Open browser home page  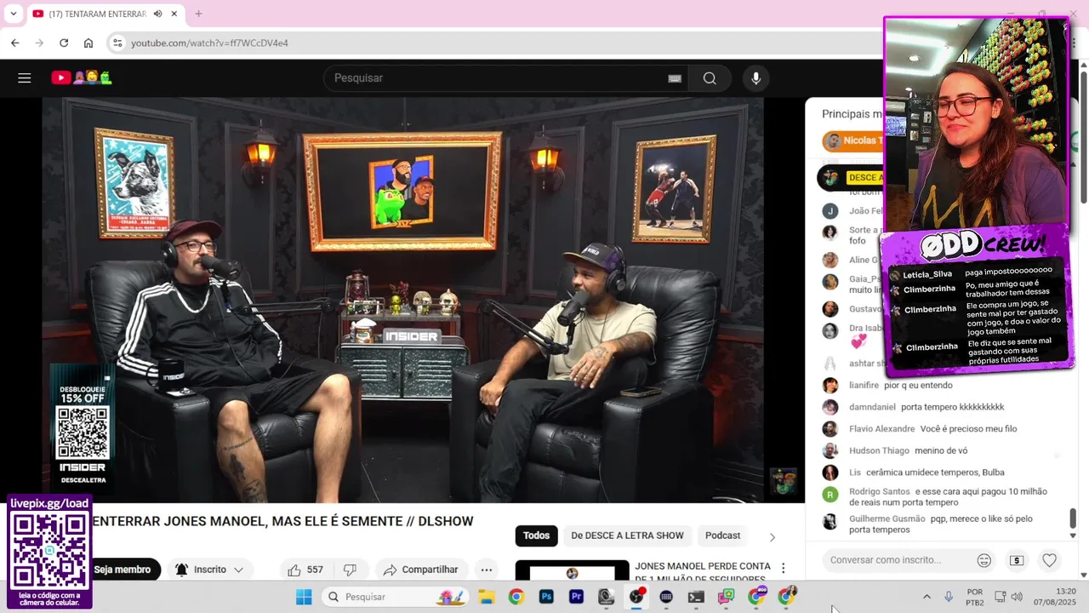click(88, 43)
